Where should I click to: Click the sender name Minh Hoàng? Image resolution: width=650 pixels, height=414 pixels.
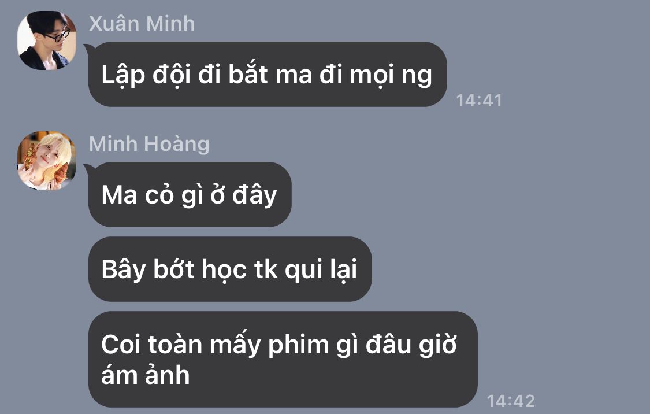coord(149,144)
